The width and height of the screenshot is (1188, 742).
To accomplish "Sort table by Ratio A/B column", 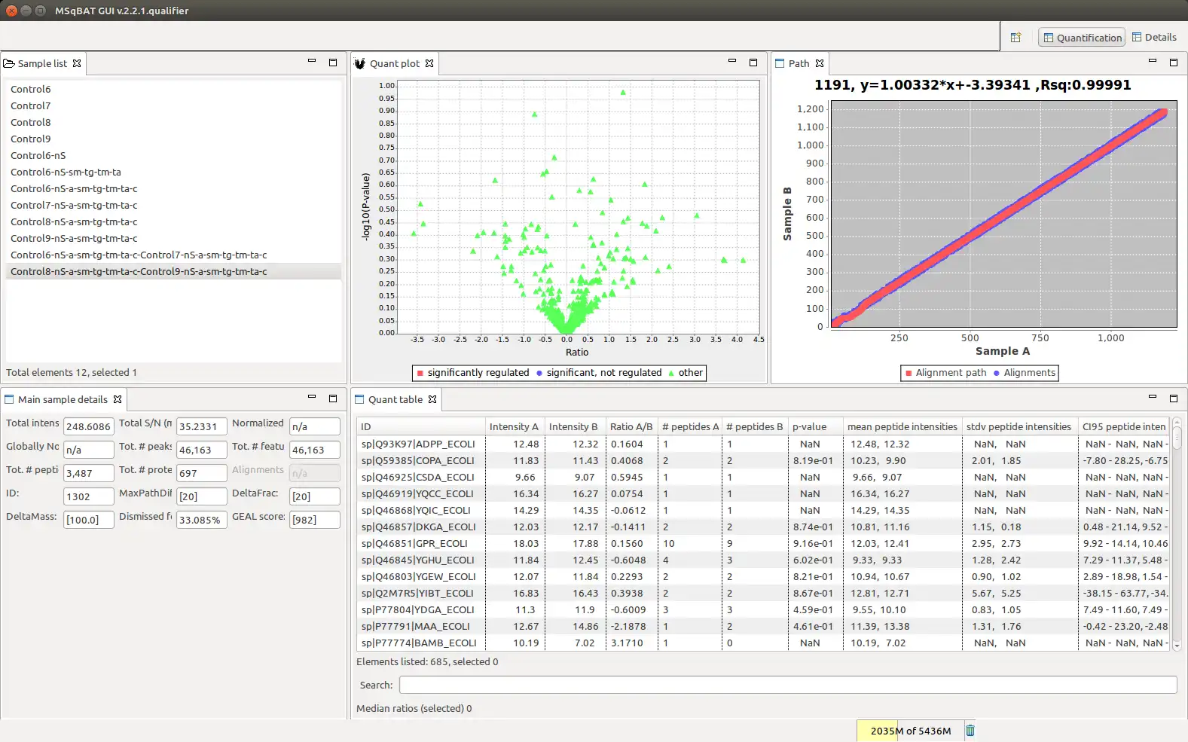I will point(631,427).
